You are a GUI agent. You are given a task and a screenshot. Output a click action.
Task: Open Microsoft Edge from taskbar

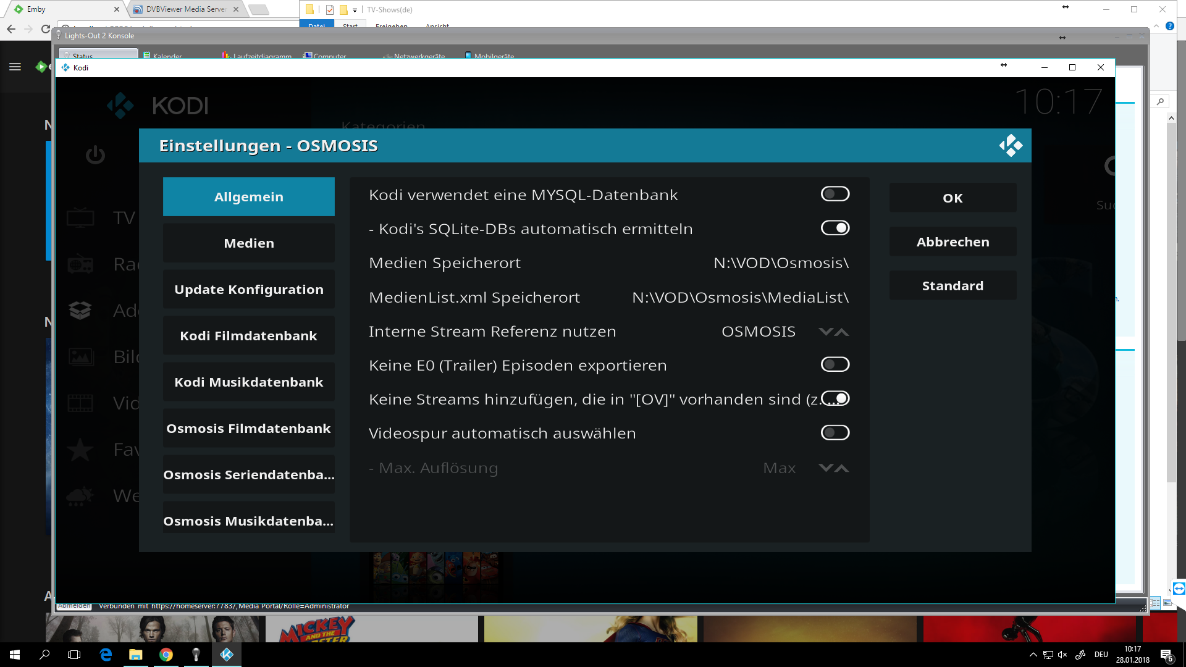(106, 655)
